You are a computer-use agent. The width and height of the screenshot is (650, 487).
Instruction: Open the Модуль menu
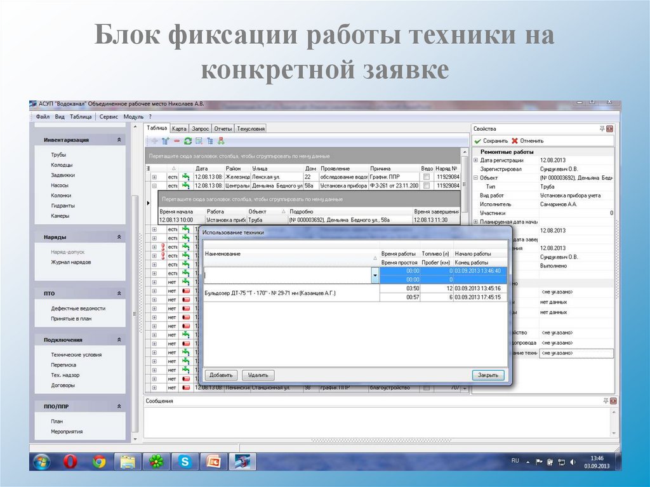click(133, 117)
